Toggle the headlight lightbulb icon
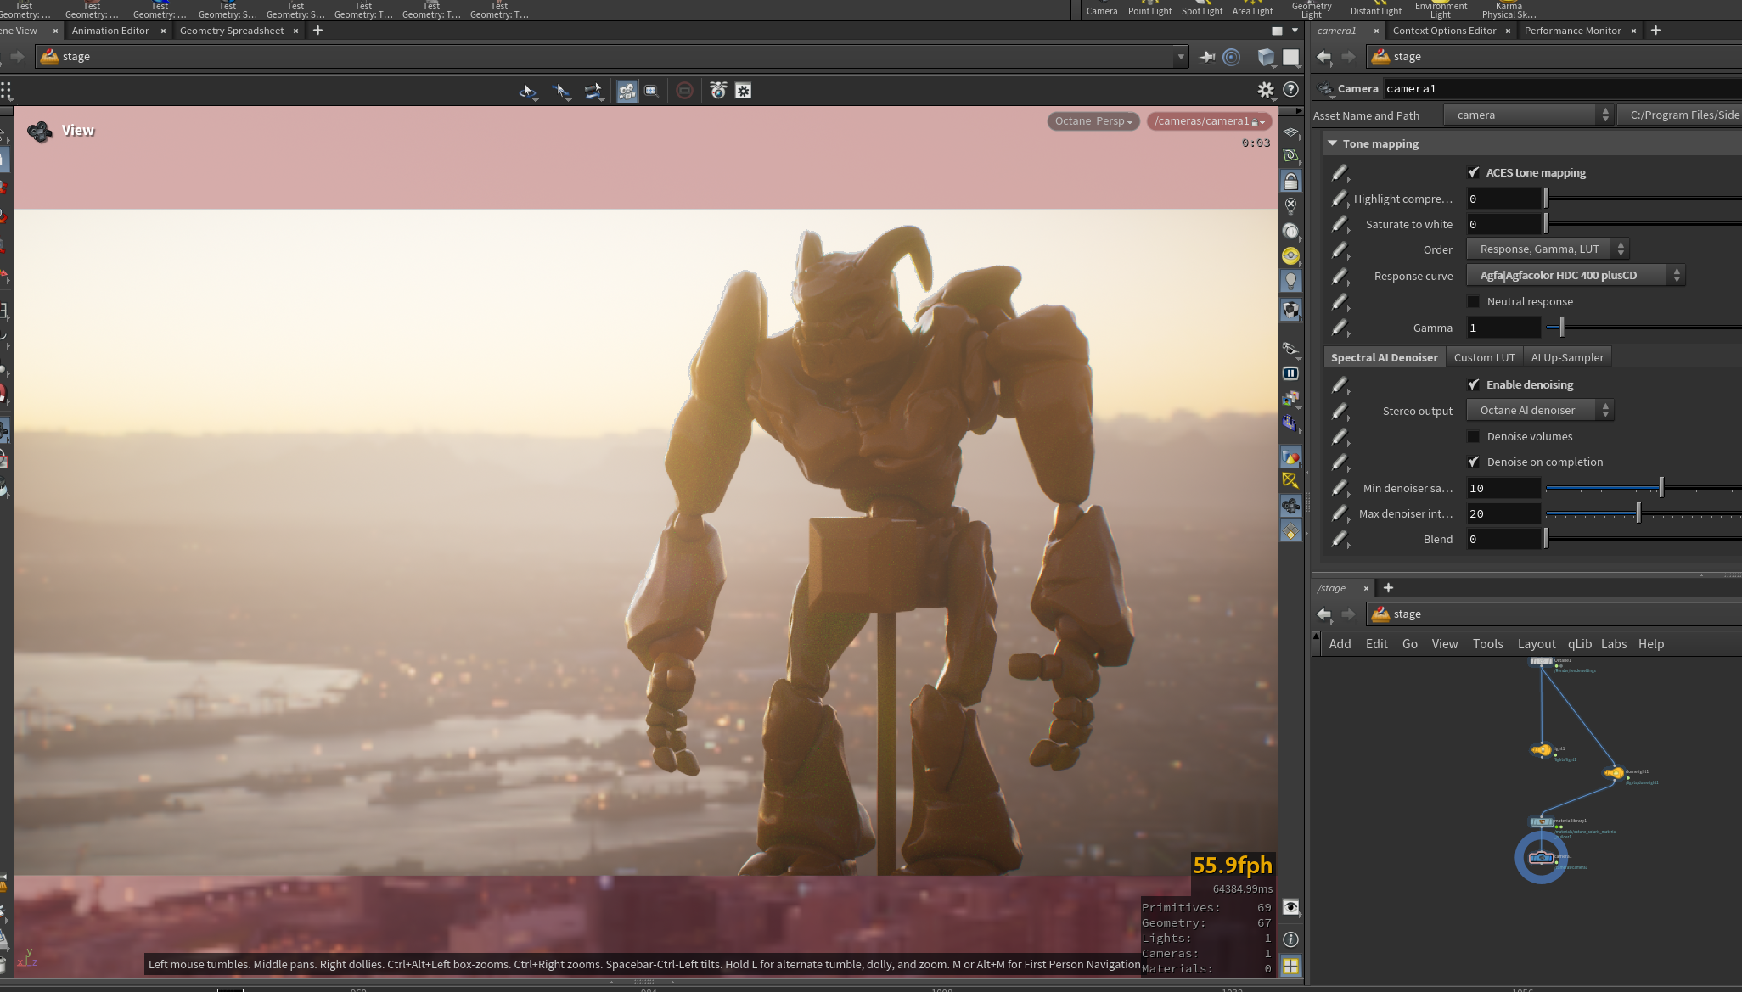This screenshot has height=992, width=1742. pyautogui.click(x=1290, y=281)
